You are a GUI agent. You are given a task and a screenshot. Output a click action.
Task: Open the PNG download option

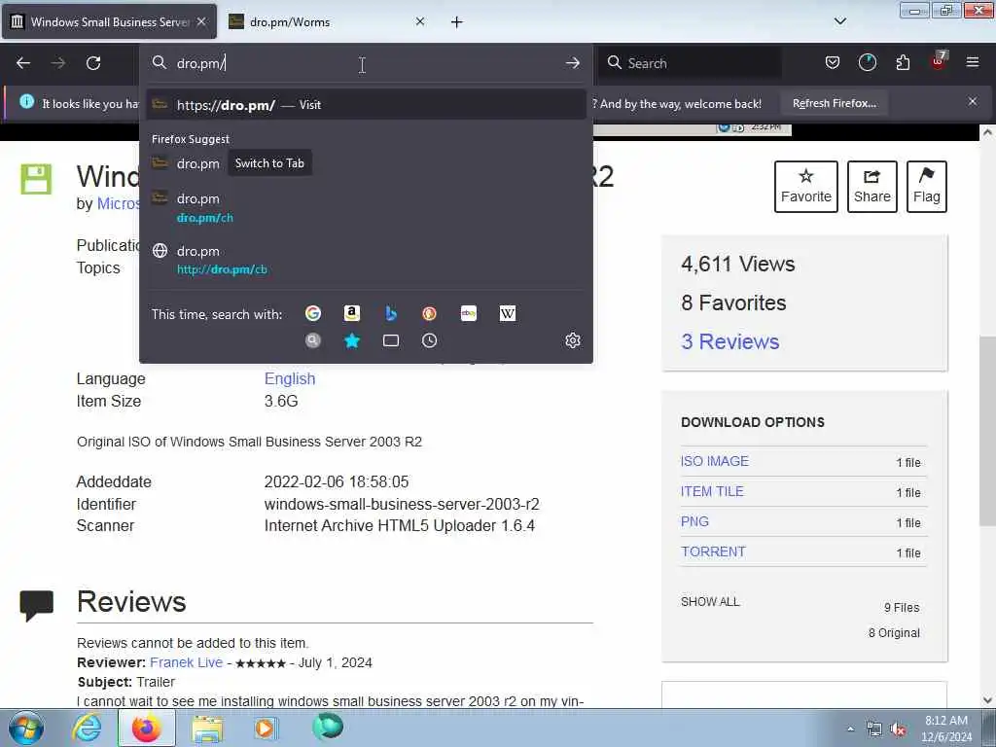point(694,521)
